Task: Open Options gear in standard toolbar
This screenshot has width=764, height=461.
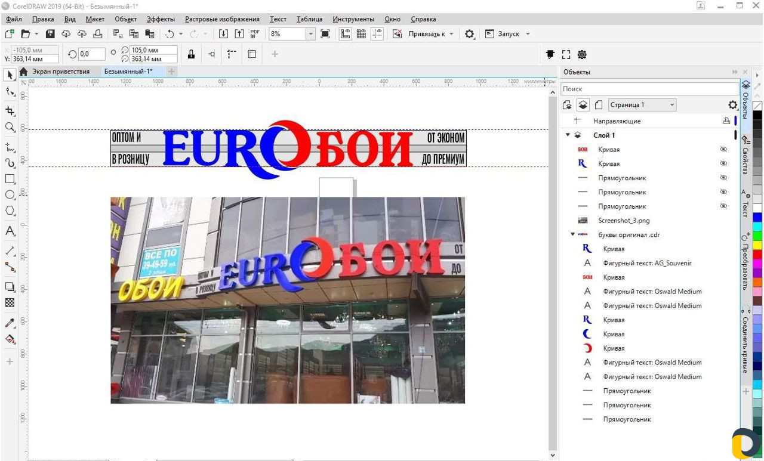Action: coord(470,34)
